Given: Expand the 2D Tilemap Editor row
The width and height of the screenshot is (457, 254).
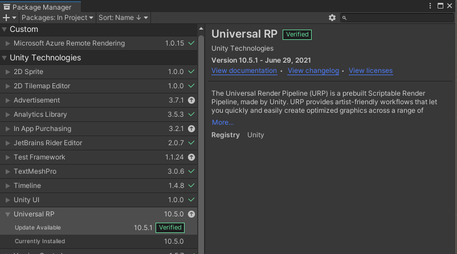Looking at the screenshot, I should pyautogui.click(x=8, y=86).
